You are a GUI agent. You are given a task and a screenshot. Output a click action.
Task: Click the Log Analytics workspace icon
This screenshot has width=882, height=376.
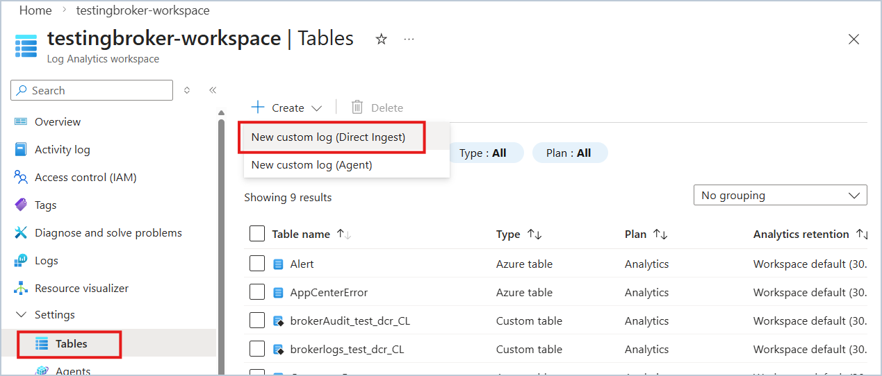pos(26,46)
